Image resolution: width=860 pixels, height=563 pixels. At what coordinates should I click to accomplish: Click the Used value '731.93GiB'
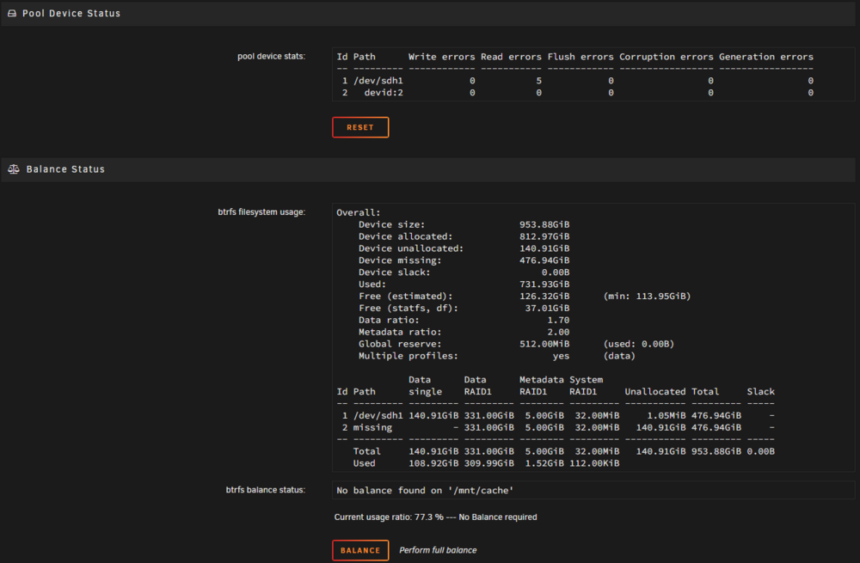(x=544, y=285)
